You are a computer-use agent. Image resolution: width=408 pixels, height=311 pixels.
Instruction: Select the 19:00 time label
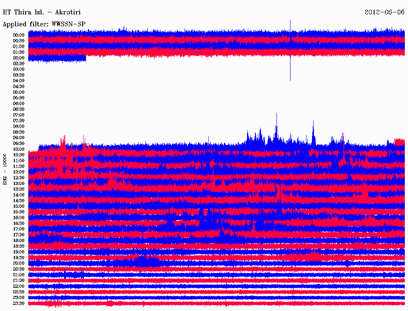19,252
